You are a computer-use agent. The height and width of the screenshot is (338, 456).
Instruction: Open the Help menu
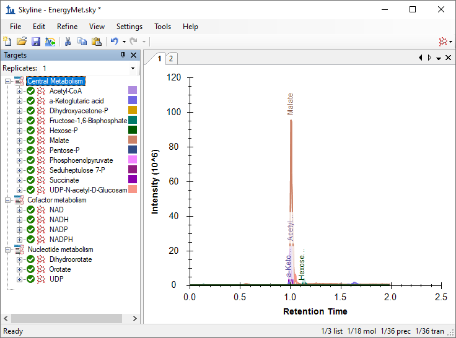click(x=190, y=27)
